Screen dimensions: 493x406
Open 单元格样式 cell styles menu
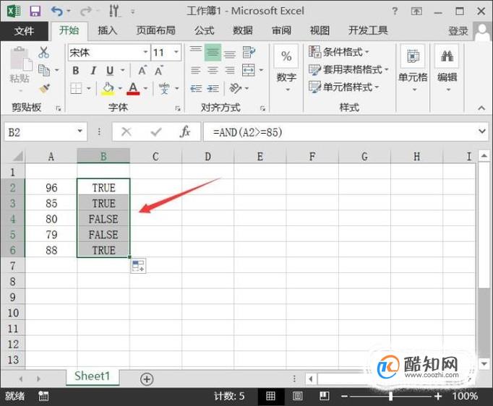click(343, 87)
